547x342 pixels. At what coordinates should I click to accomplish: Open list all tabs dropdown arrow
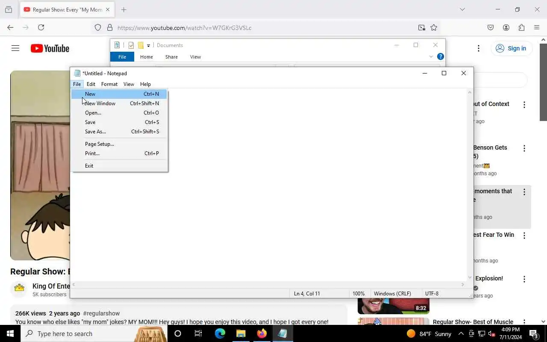[462, 9]
